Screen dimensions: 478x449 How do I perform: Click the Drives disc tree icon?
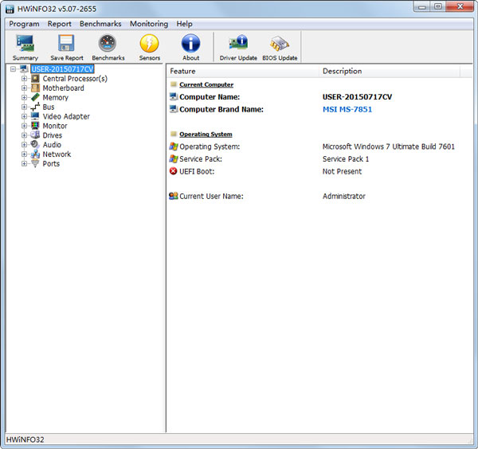point(35,135)
